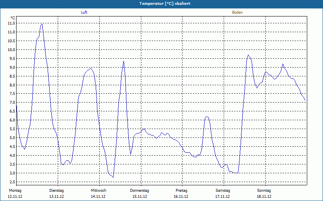This screenshot has height=201, width=323.
Task: Click the 7,5 y-axis value
Action: click(12, 94)
